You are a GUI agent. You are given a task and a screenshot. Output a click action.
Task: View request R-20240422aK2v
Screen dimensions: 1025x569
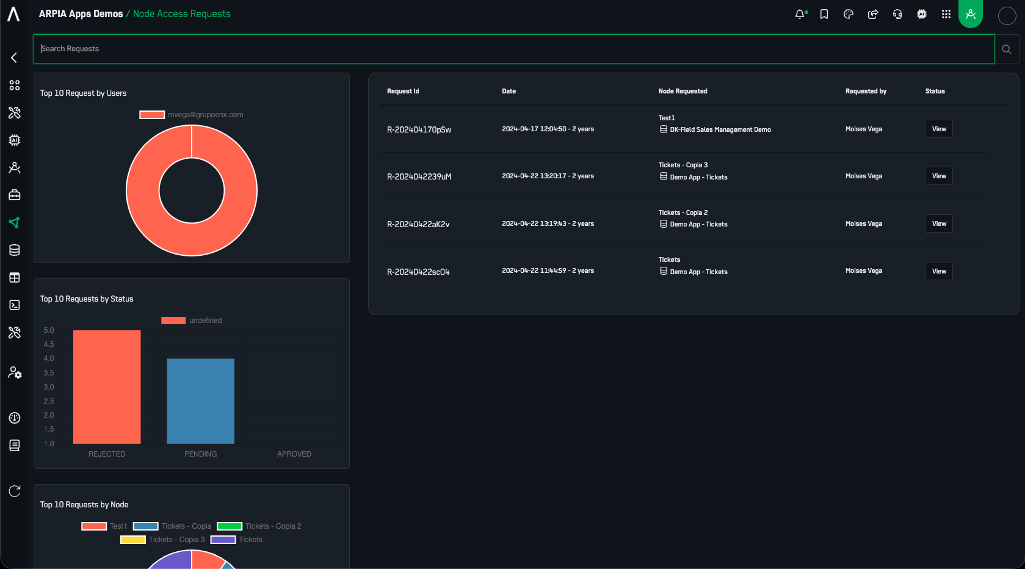coord(939,223)
